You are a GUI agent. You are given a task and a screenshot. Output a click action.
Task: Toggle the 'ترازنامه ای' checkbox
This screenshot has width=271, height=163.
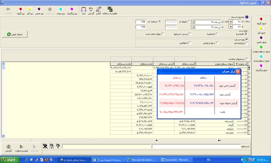[x=247, y=43]
